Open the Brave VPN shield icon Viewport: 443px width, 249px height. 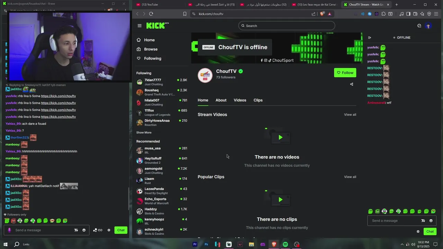[429, 14]
